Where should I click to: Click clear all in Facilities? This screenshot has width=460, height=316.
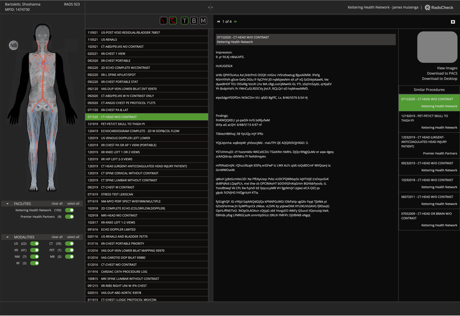coord(57,204)
